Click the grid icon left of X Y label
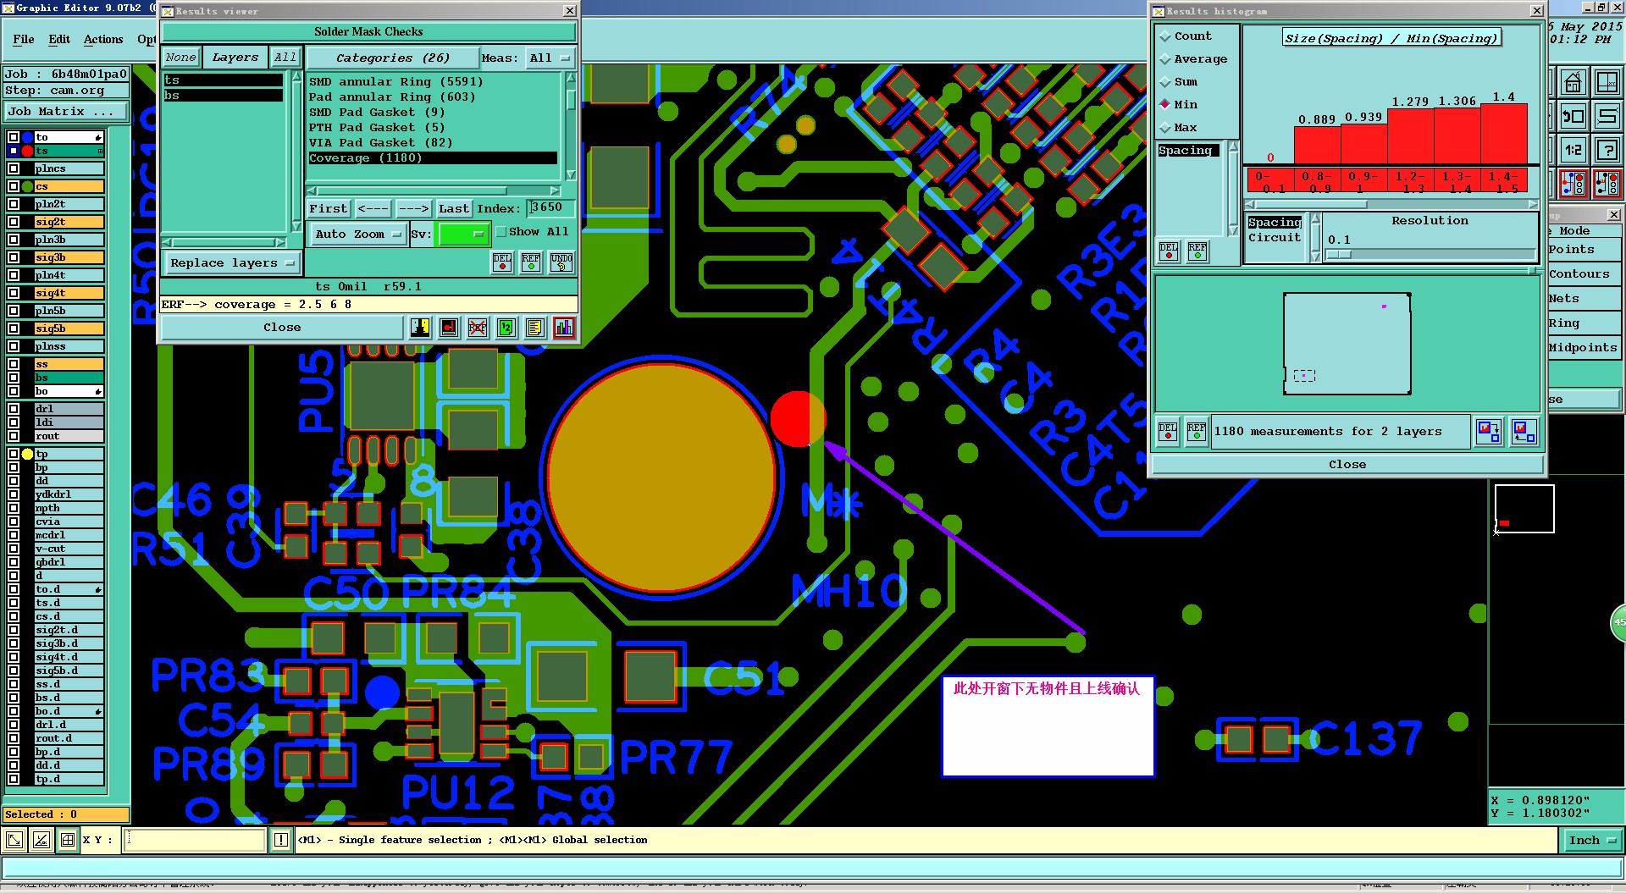 click(68, 840)
